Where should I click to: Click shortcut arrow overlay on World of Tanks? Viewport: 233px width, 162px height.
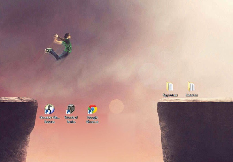coord(68,112)
